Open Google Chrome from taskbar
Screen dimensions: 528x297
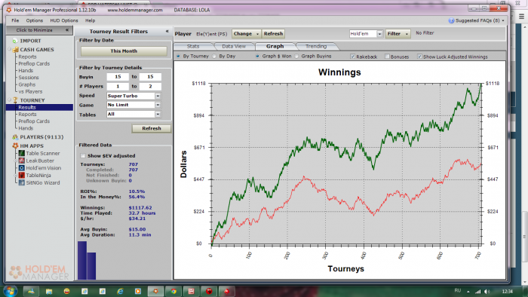[x=173, y=291]
